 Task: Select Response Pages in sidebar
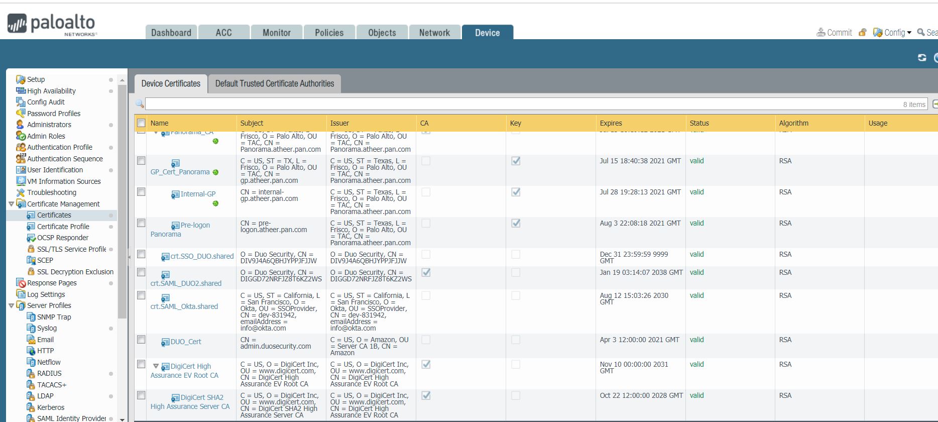pos(52,283)
